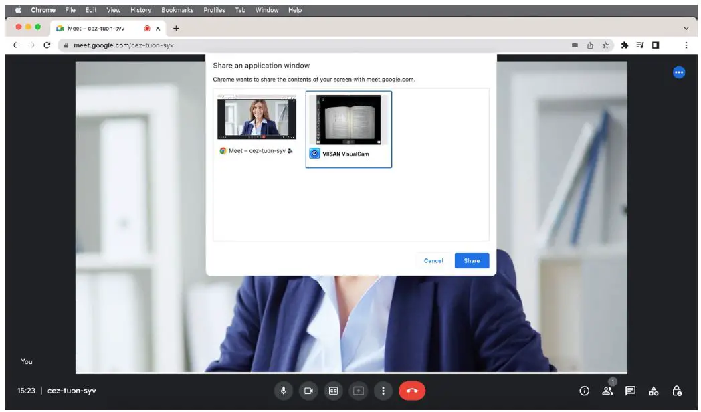Screen dimensions: 701x412
Task: Click the Share button
Action: point(472,260)
